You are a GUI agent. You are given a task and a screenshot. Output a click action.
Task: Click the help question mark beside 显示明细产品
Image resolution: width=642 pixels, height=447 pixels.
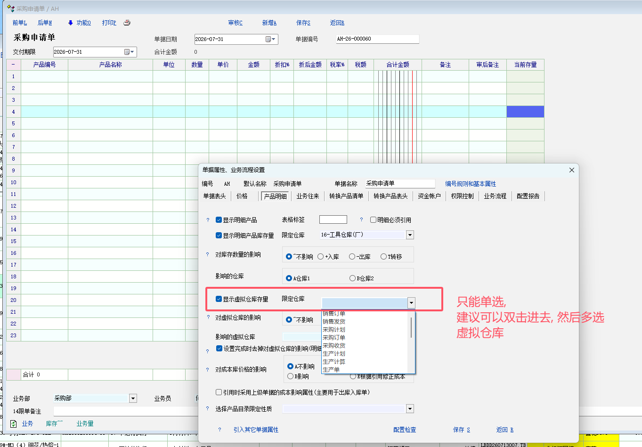[208, 220]
